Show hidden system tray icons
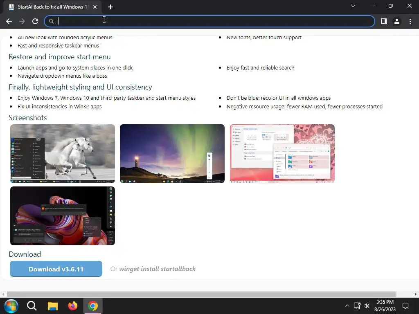The height and width of the screenshot is (314, 419). pos(347,306)
